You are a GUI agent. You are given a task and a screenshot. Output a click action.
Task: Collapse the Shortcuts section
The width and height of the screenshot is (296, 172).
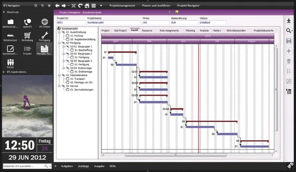[x=4, y=12]
